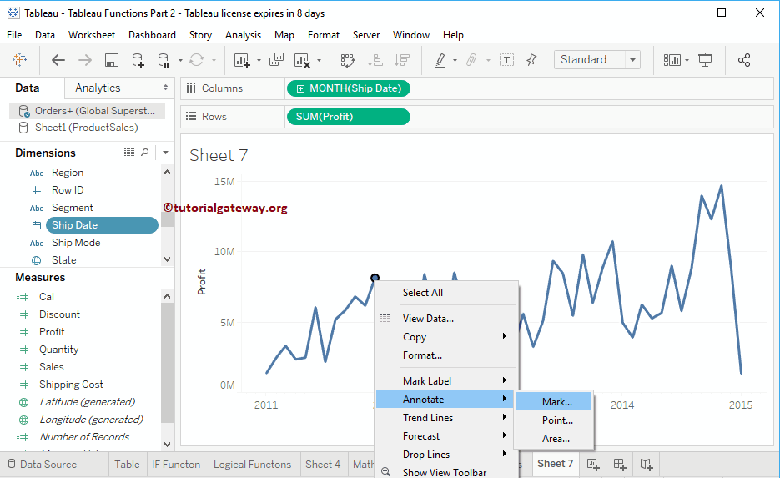Viewport: 780px width, 478px height.
Task: Click the Group Members paperclip icon
Action: click(471, 60)
